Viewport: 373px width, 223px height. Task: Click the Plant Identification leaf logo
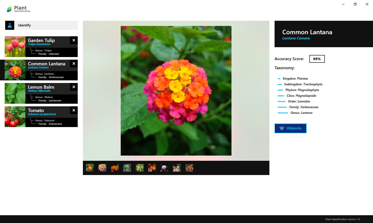pos(9,9)
